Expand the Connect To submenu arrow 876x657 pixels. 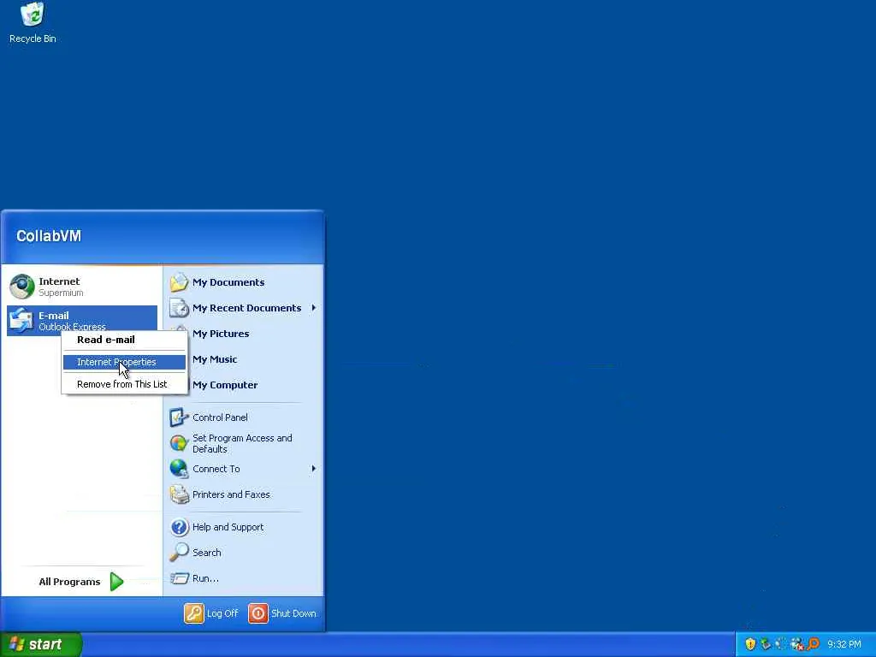point(313,469)
